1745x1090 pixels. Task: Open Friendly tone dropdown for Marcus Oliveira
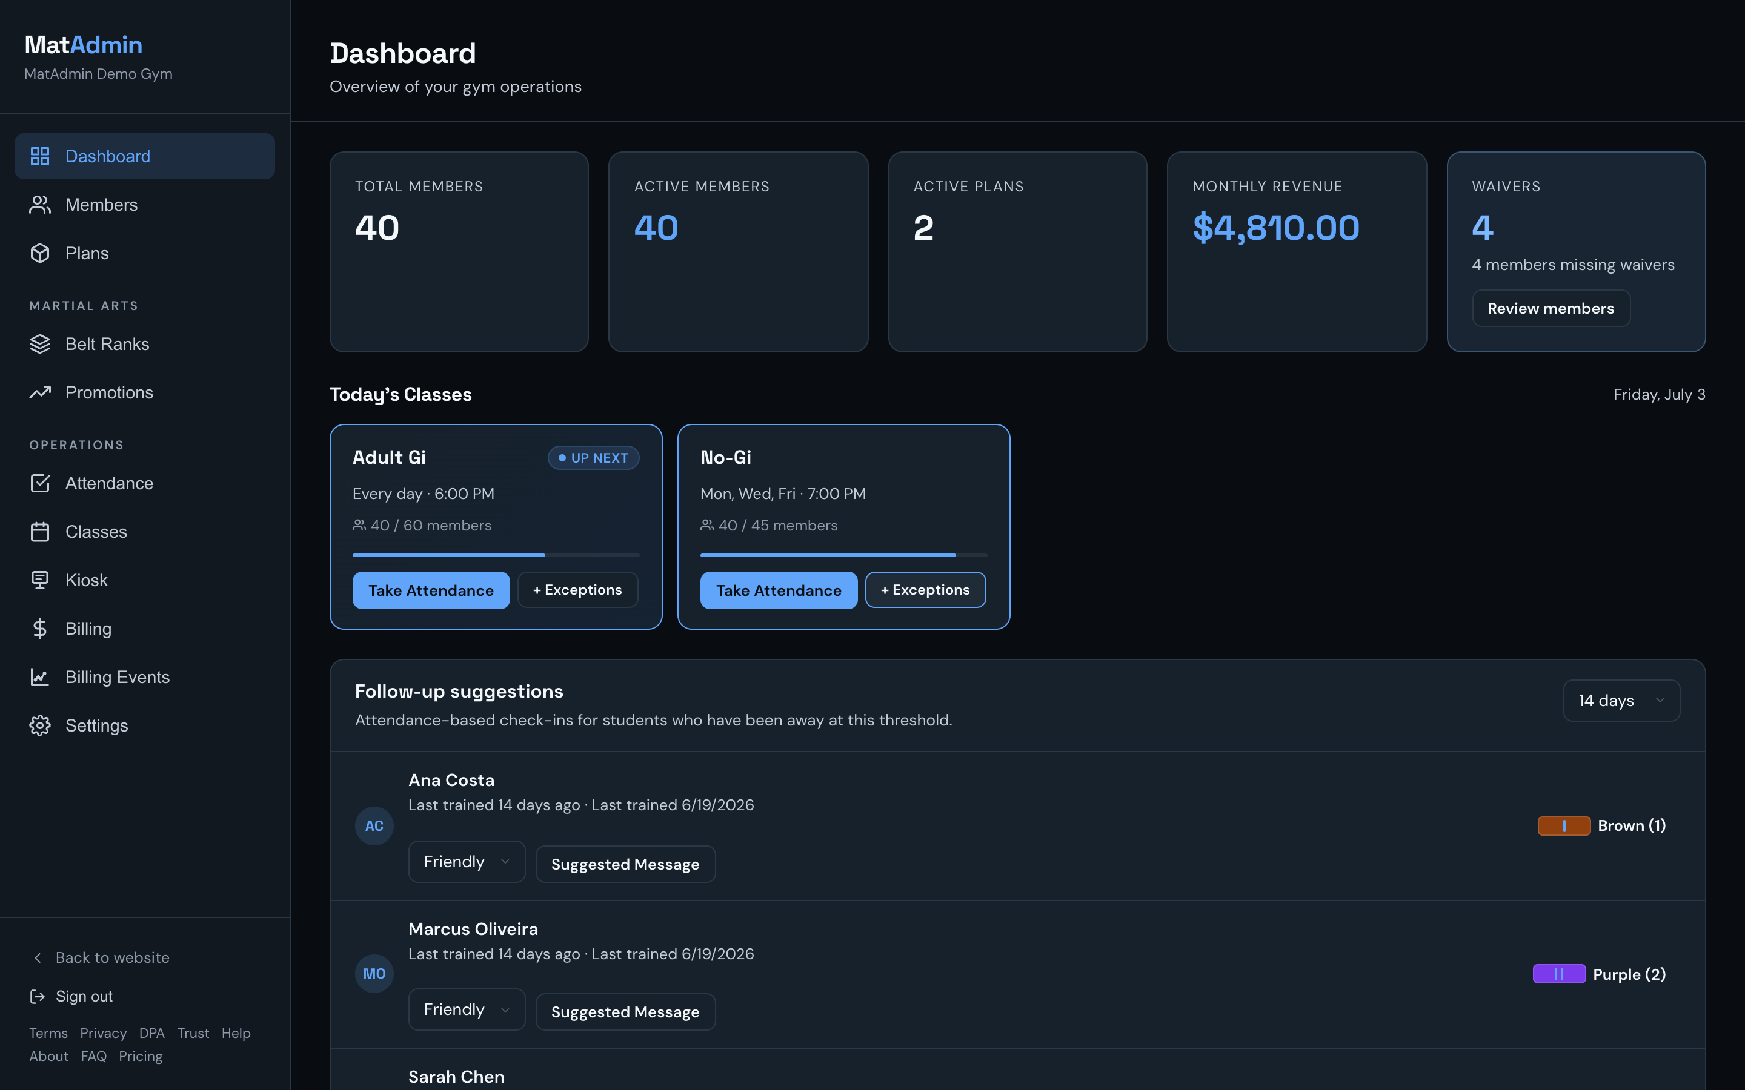(x=467, y=1009)
